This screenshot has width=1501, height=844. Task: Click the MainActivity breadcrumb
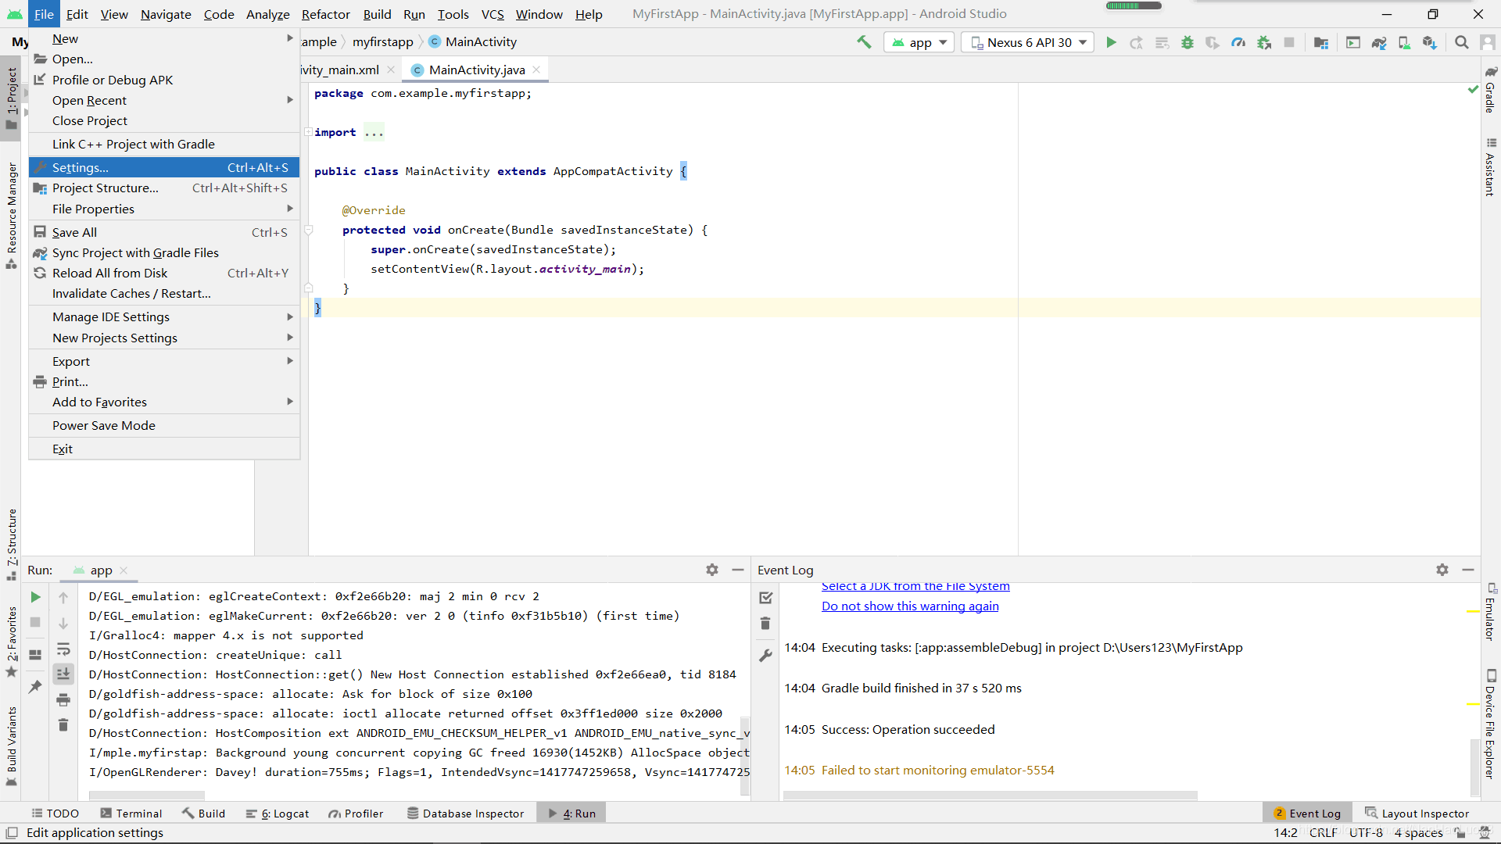(x=473, y=42)
